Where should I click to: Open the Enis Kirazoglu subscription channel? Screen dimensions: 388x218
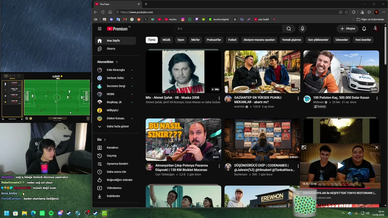pyautogui.click(x=116, y=70)
